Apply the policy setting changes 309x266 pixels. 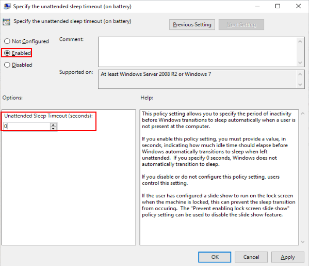point(288,257)
